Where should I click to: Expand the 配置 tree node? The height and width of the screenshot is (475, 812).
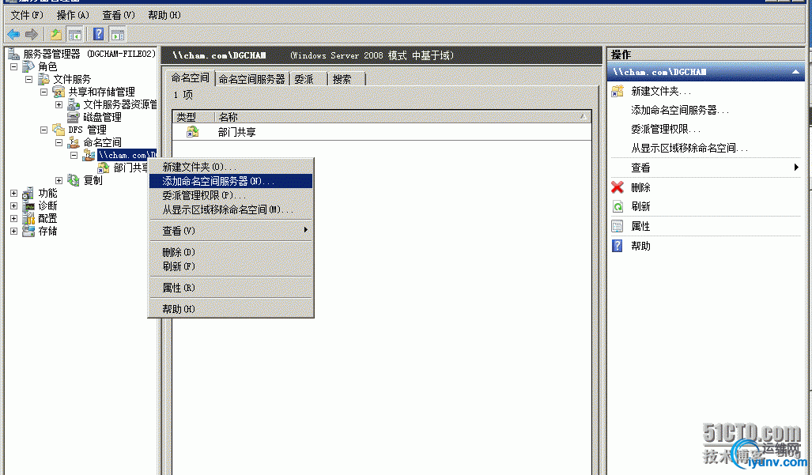[14, 218]
